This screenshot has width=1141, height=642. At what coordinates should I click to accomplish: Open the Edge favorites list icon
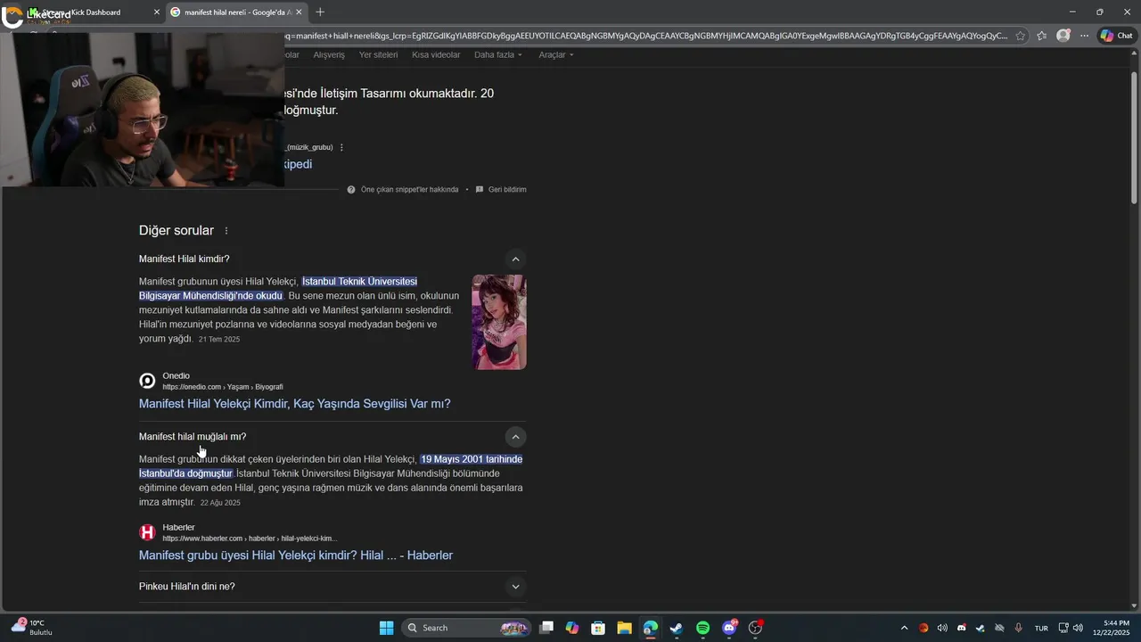click(1041, 36)
